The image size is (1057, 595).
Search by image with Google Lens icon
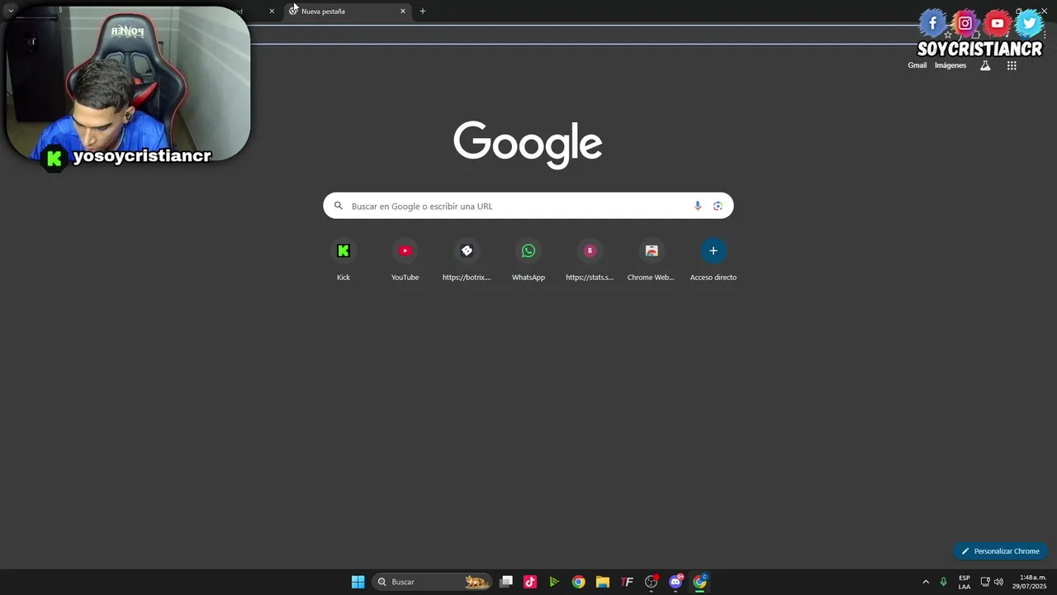718,206
